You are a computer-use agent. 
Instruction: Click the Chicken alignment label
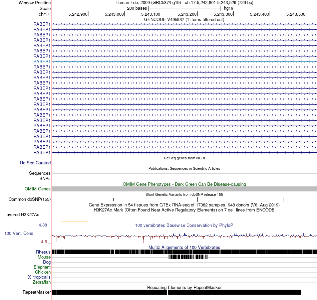tap(43, 272)
